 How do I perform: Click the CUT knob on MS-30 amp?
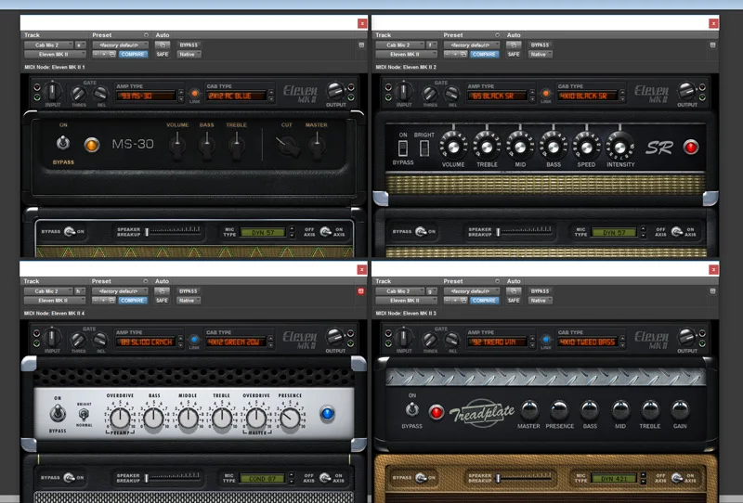pos(289,147)
